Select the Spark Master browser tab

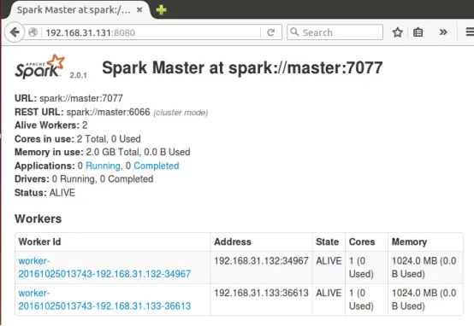tap(80, 10)
